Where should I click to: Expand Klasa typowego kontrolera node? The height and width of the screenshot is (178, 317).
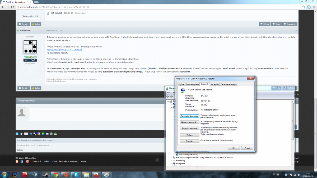pyautogui.click(x=171, y=157)
